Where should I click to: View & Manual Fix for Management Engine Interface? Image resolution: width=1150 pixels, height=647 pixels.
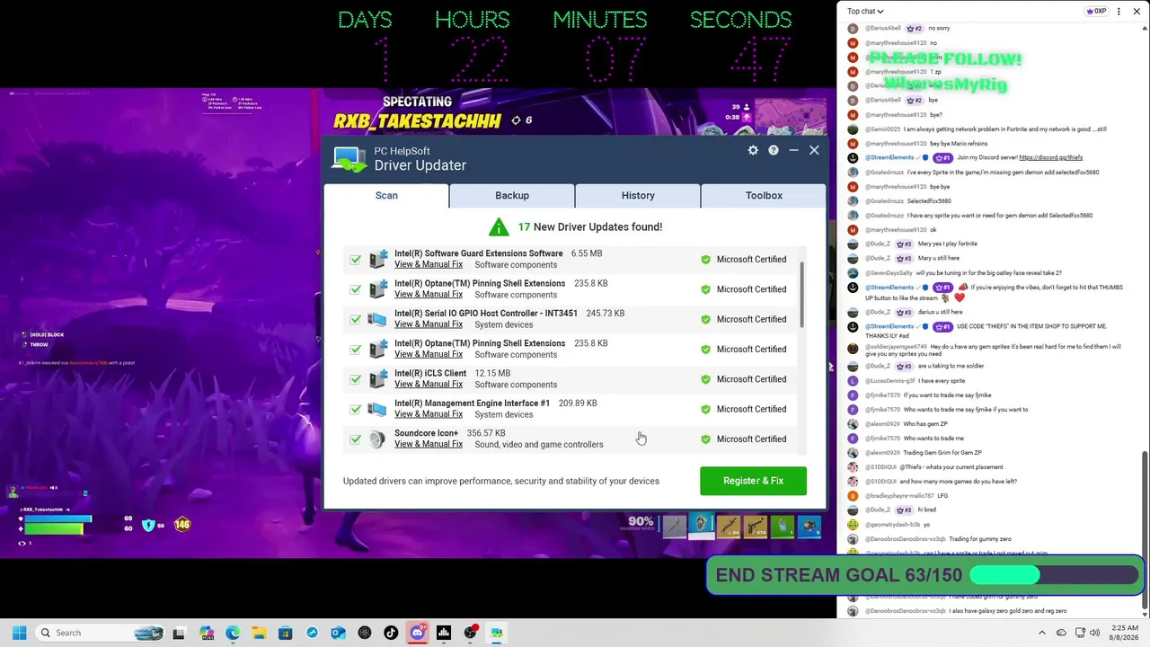[429, 414]
